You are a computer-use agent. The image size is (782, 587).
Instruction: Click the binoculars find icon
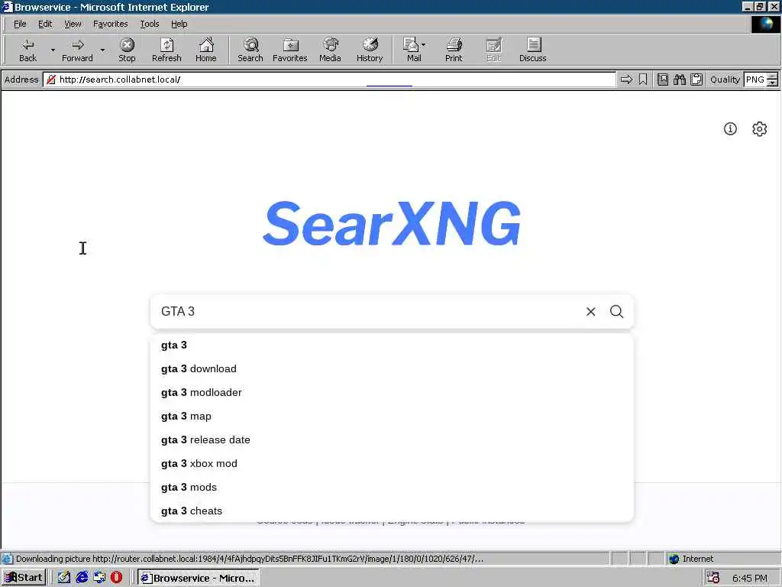point(679,79)
